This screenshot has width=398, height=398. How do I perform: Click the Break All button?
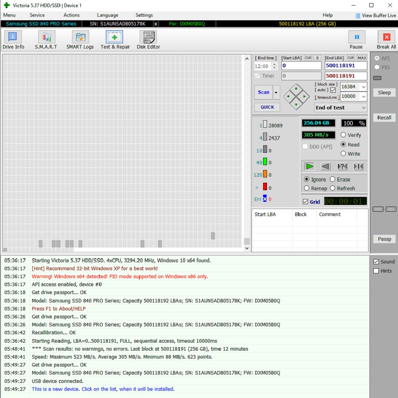pos(386,40)
